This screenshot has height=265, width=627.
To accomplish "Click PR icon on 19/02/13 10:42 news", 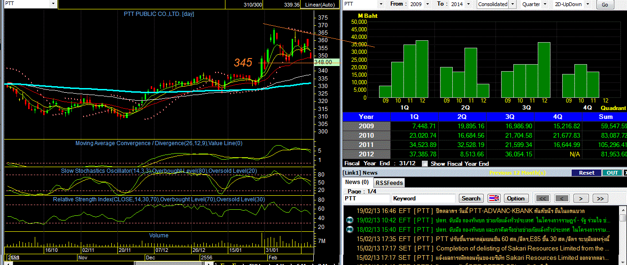I will (349, 220).
